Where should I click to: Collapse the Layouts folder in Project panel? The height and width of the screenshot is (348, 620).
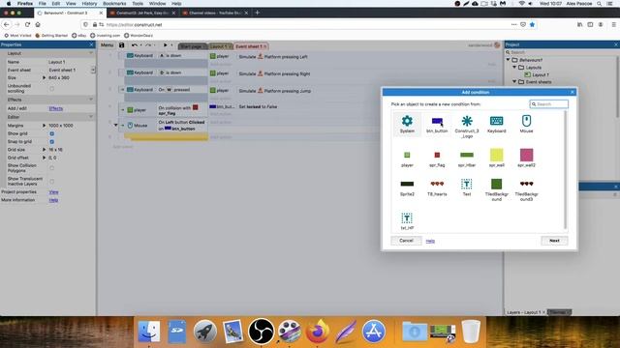click(514, 68)
